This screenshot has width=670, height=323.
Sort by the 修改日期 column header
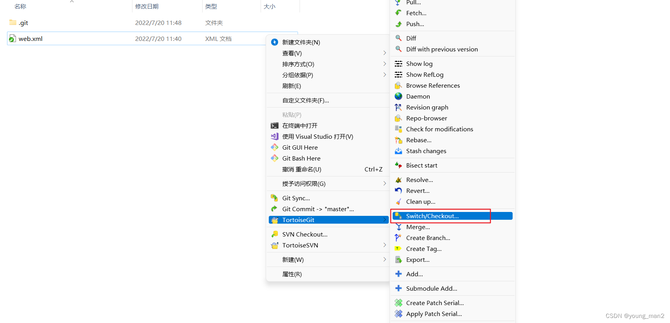pyautogui.click(x=147, y=6)
